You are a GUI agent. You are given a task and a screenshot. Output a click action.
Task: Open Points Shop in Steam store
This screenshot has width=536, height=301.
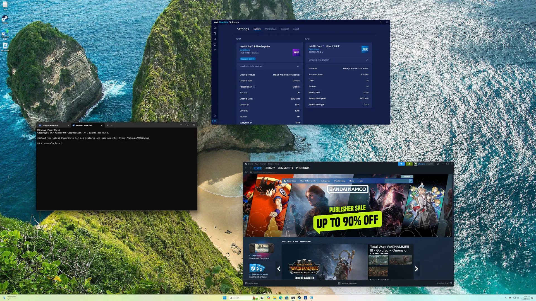click(x=340, y=181)
